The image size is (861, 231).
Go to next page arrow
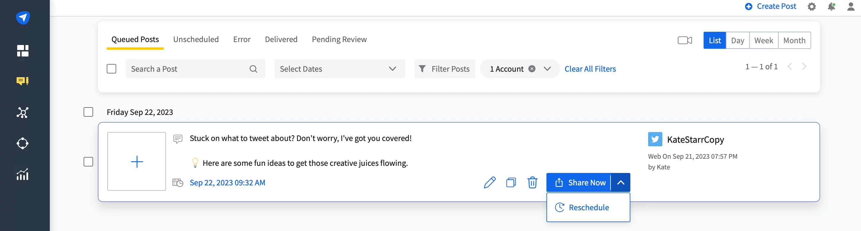pos(804,66)
